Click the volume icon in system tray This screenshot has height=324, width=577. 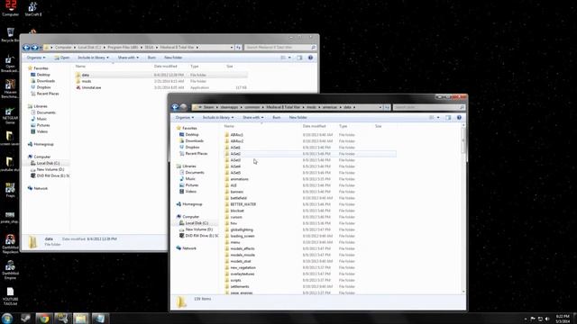(x=547, y=319)
